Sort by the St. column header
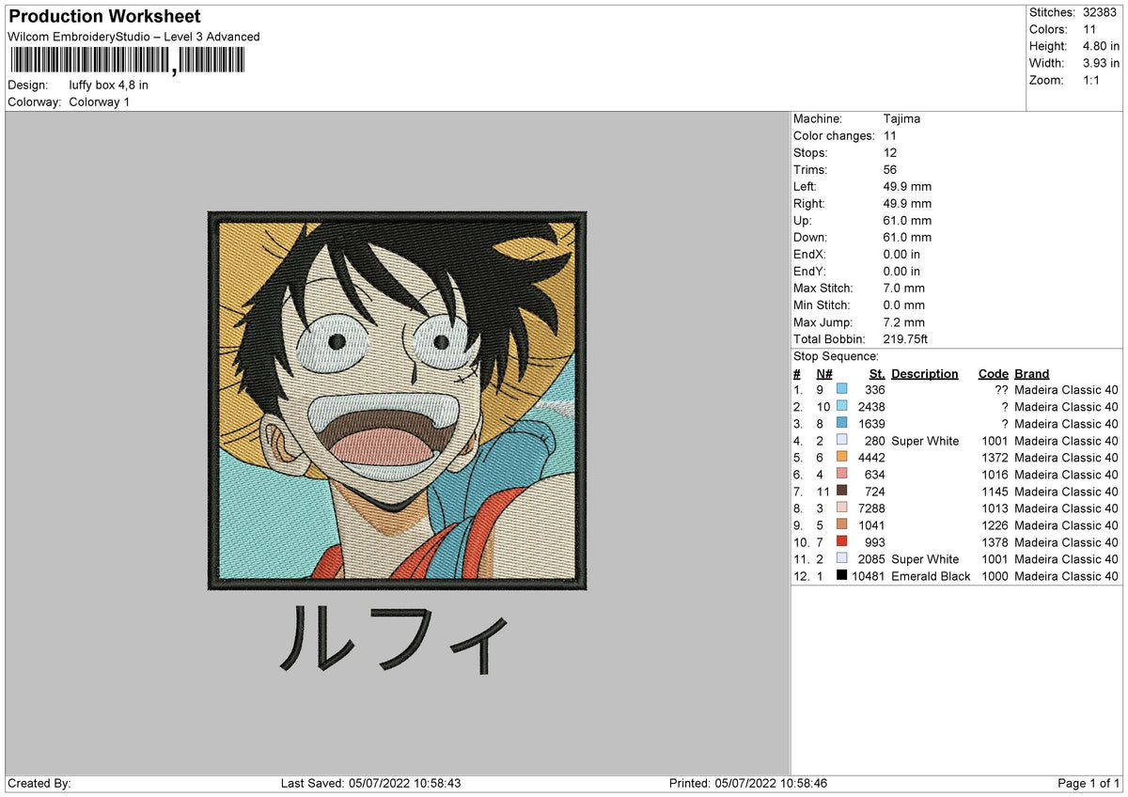 876,373
